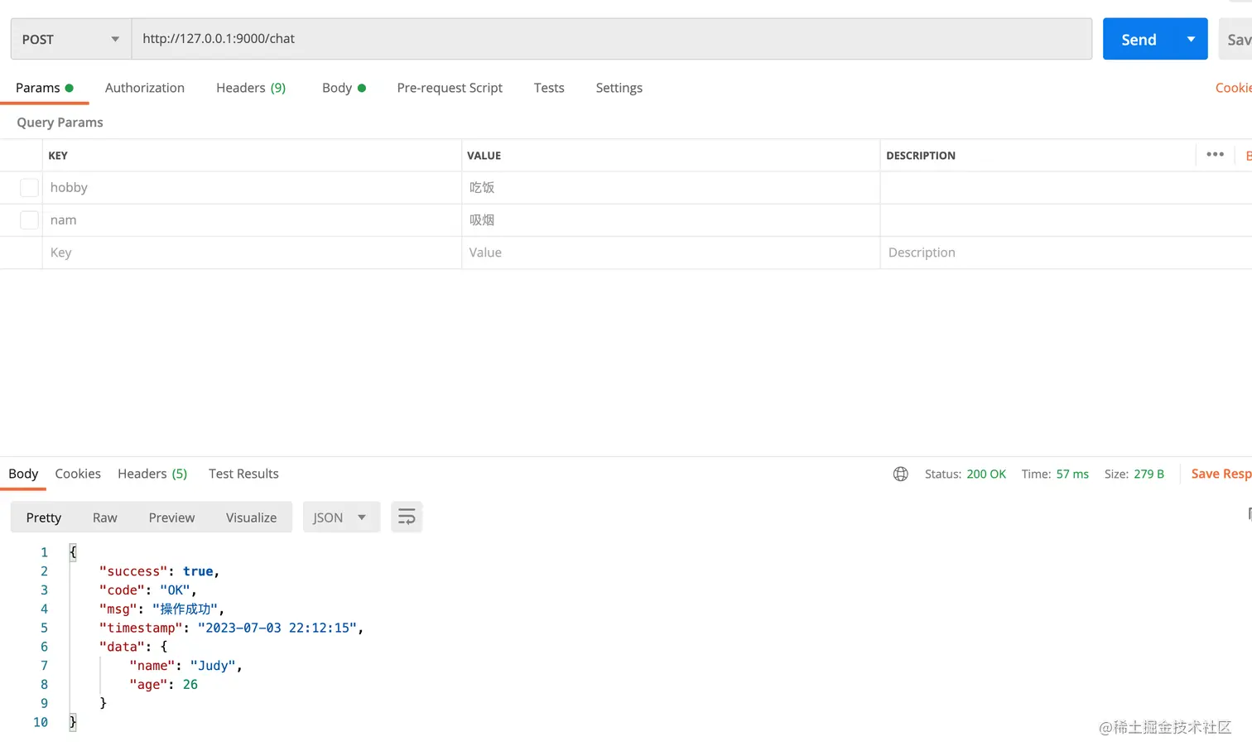Click the KEY column header
This screenshot has height=756, width=1252.
58,156
